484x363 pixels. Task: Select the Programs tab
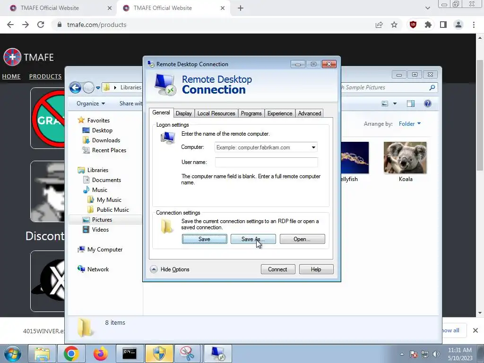point(251,113)
